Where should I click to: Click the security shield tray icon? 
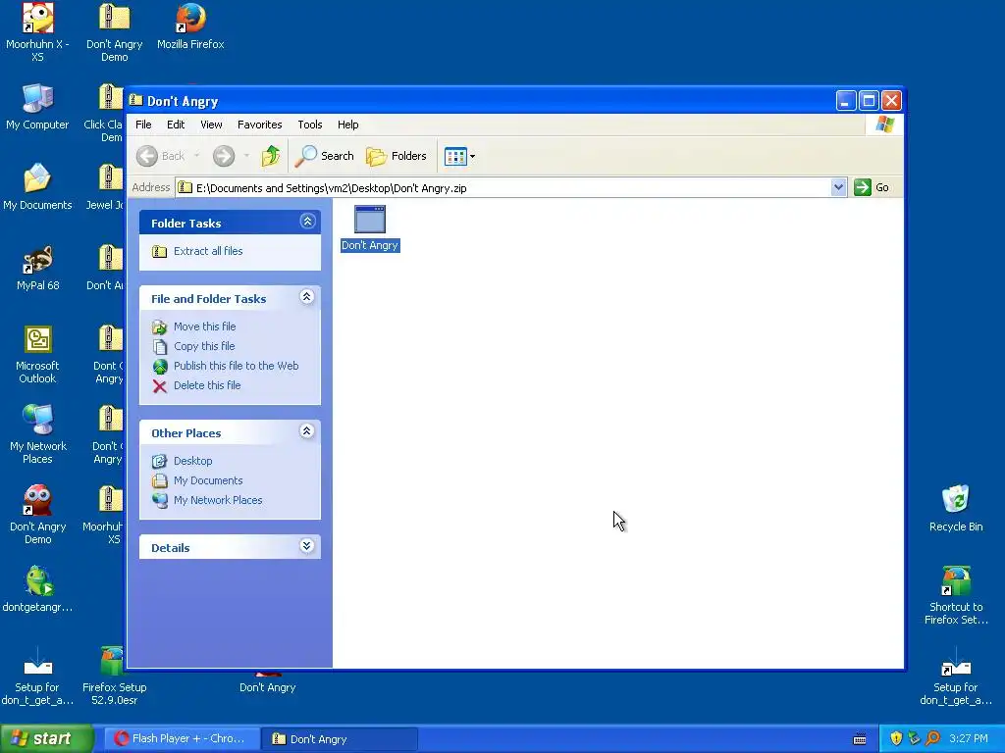click(x=896, y=739)
